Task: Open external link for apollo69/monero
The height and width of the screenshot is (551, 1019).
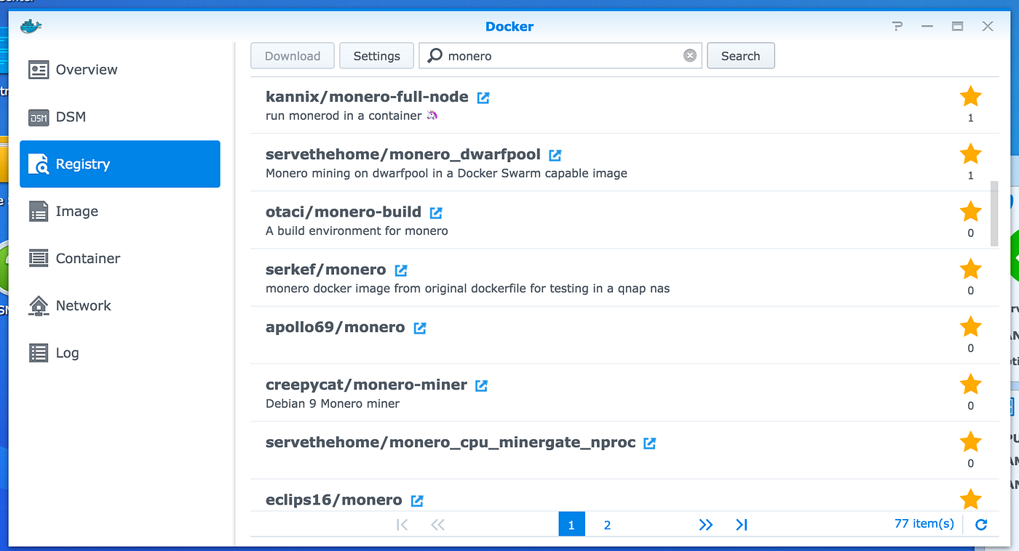Action: click(420, 328)
